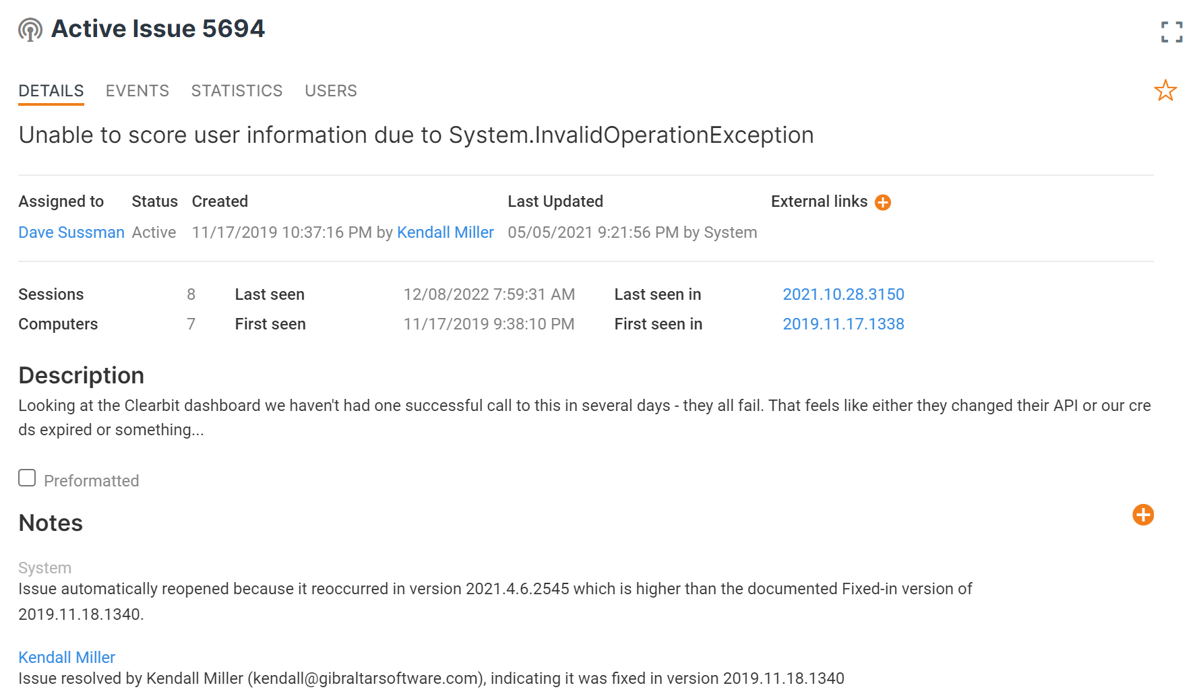Image resolution: width=1197 pixels, height=700 pixels.
Task: Click the Active Issue broadcast icon
Action: point(30,30)
